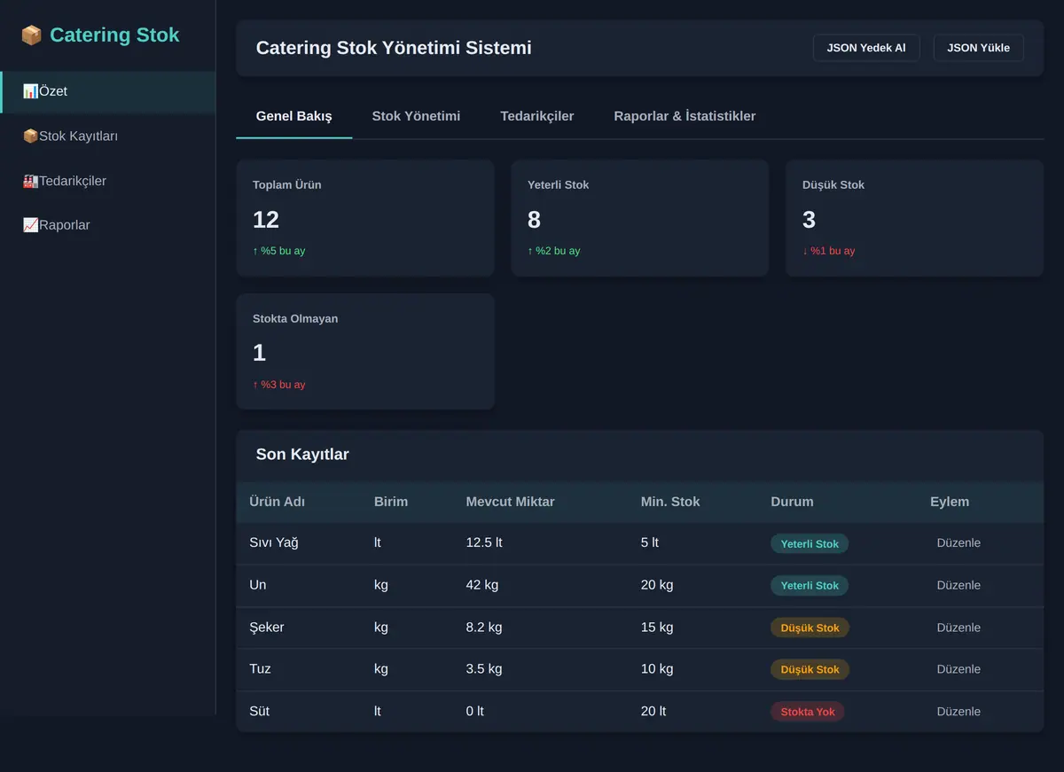Click the factory icon beside Tedarikçiler in sidebar

click(30, 181)
